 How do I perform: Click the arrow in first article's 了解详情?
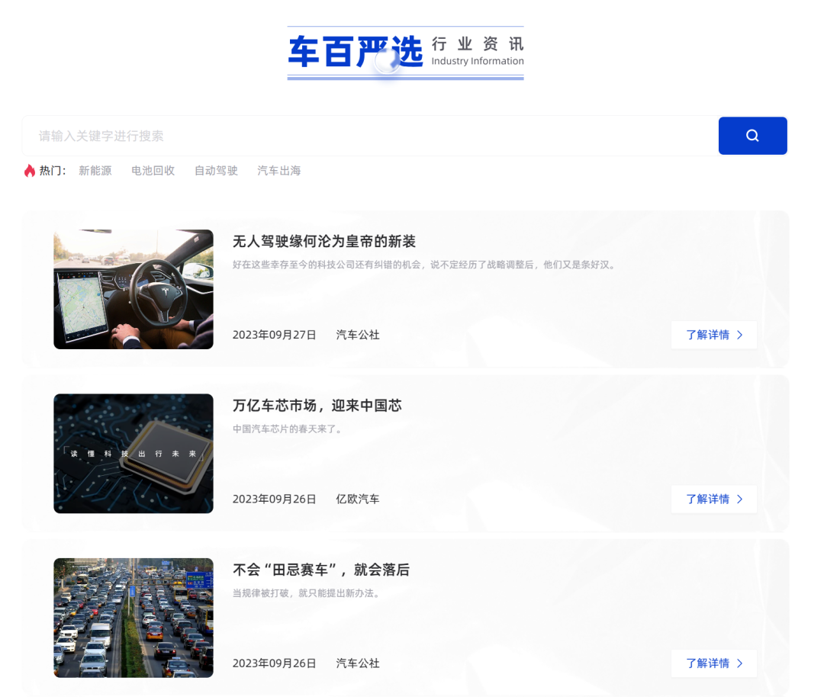pos(739,335)
